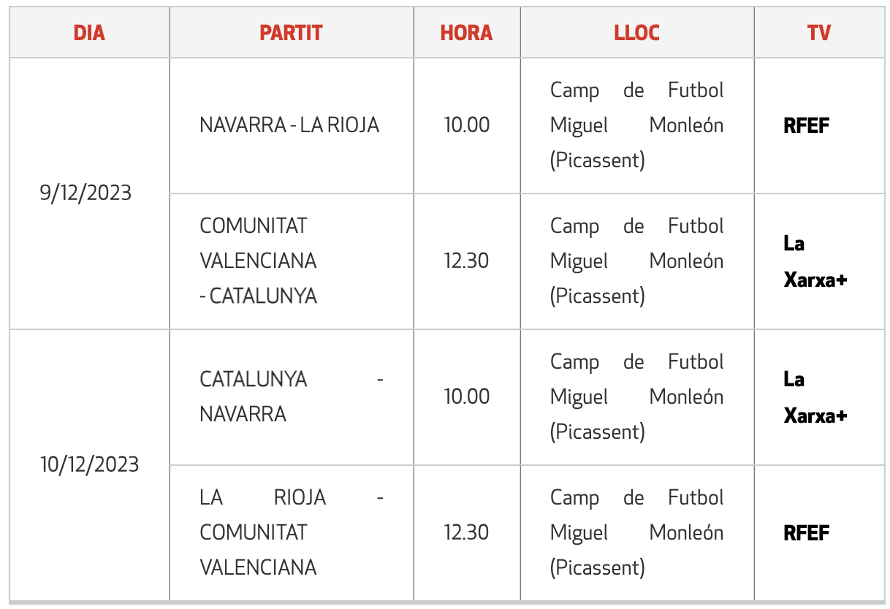Click 12.30 time for Comunitat Valenciana - Catalunya
Image resolution: width=890 pixels, height=609 pixels.
click(467, 261)
